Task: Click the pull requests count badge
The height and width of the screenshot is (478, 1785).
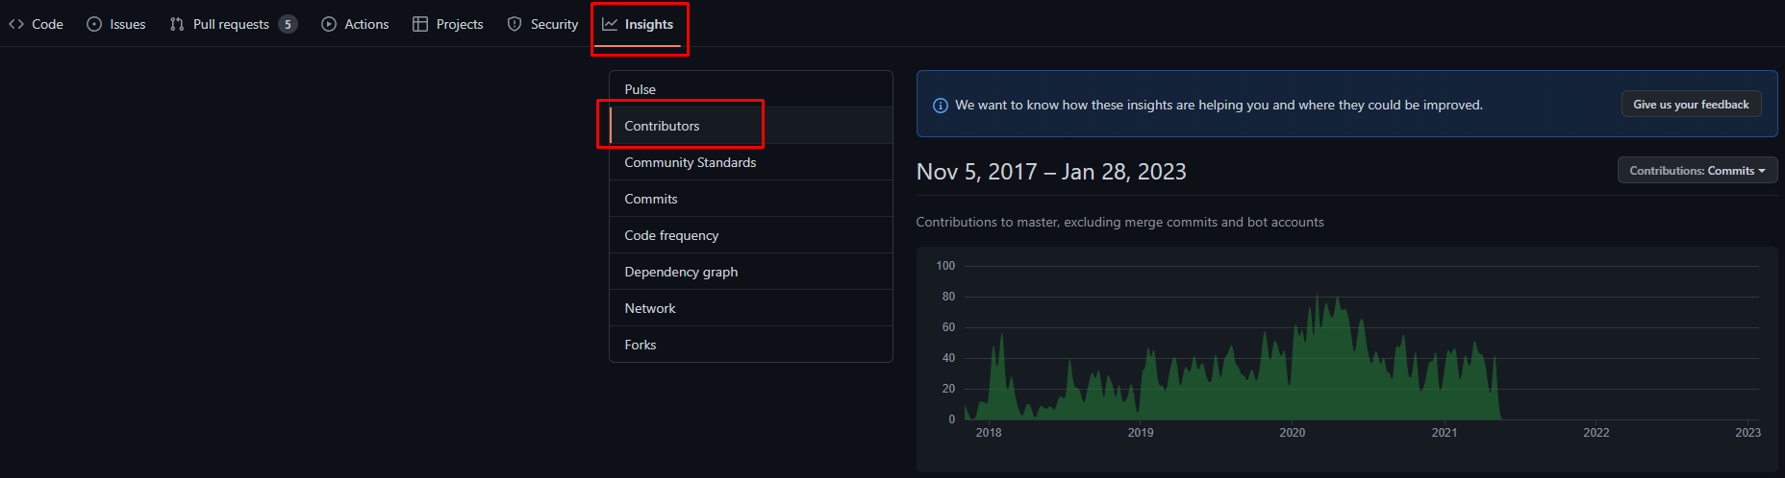Action: pos(288,24)
